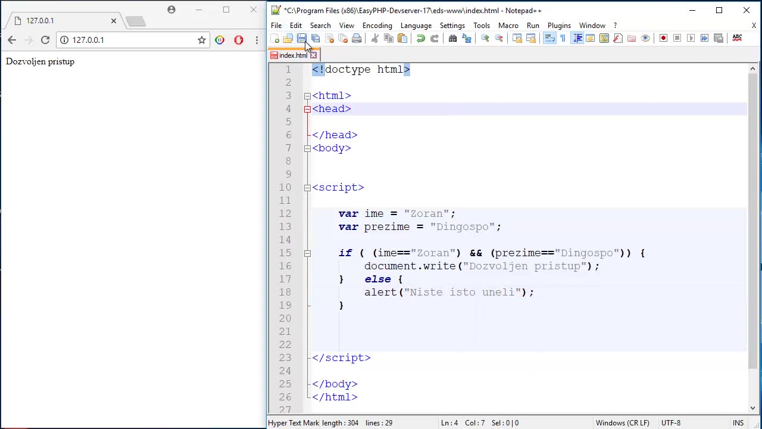Viewport: 762px width, 429px height.
Task: Play back the recorded macro
Action: point(691,38)
